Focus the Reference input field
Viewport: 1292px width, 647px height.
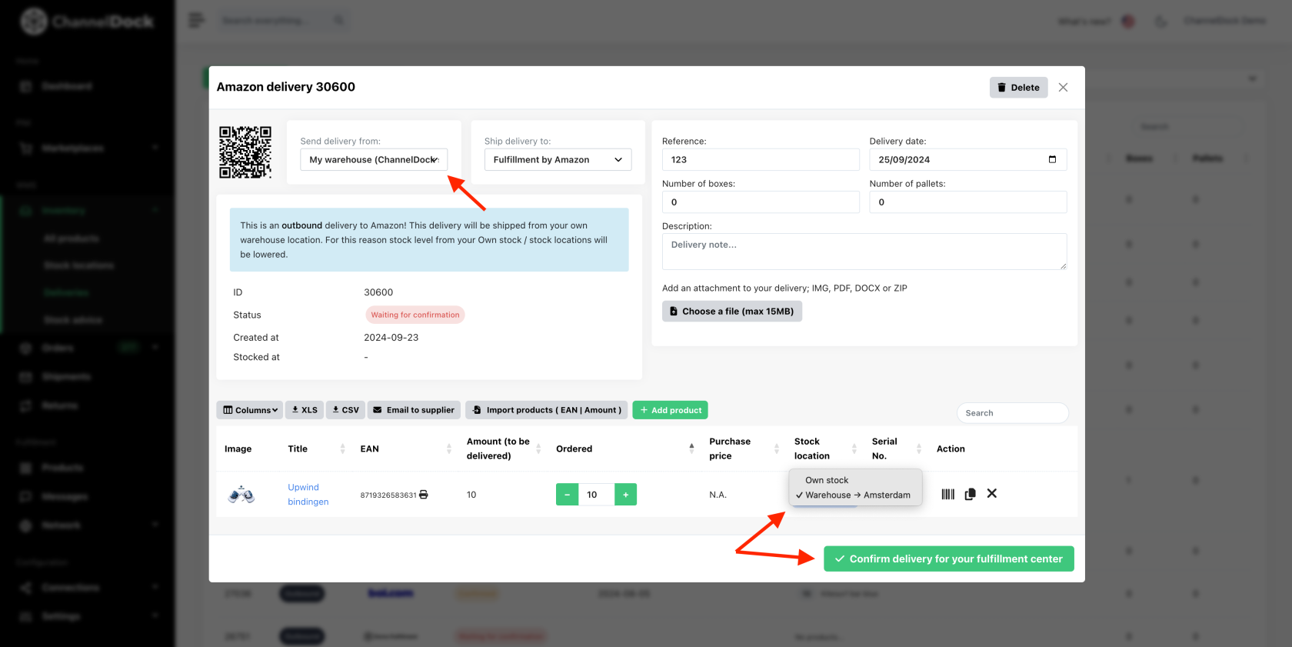click(x=761, y=159)
